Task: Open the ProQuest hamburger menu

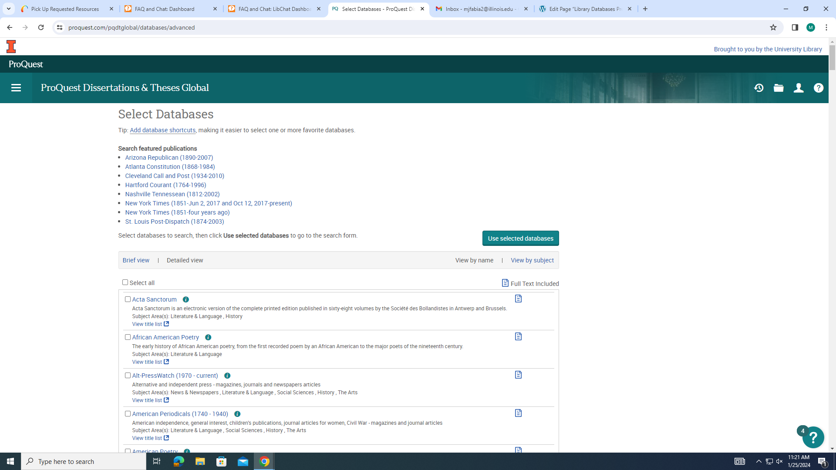Action: tap(16, 88)
